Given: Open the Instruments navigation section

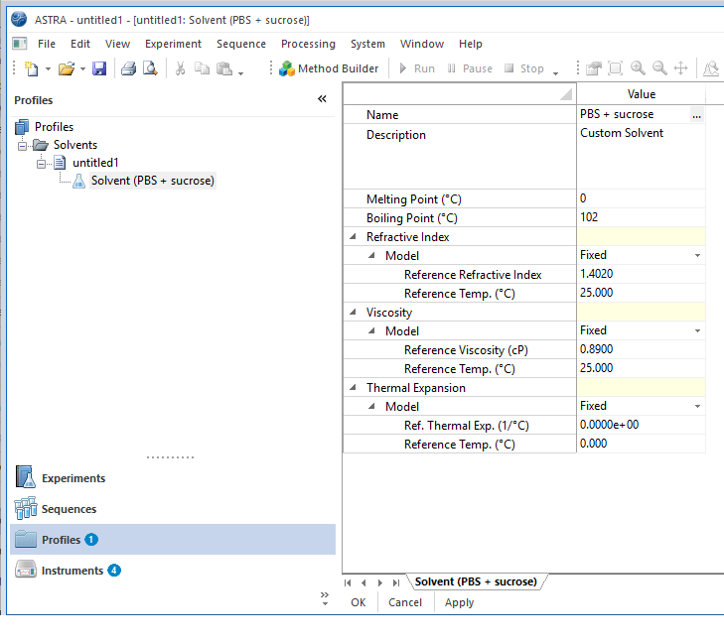Looking at the screenshot, I should pyautogui.click(x=72, y=571).
